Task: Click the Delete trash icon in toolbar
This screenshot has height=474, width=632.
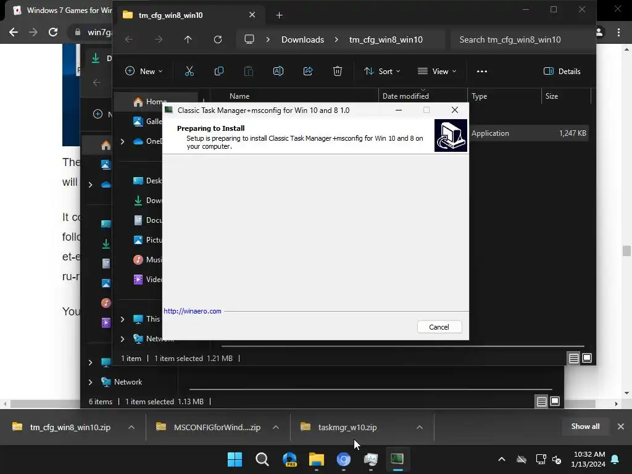Action: pyautogui.click(x=338, y=72)
